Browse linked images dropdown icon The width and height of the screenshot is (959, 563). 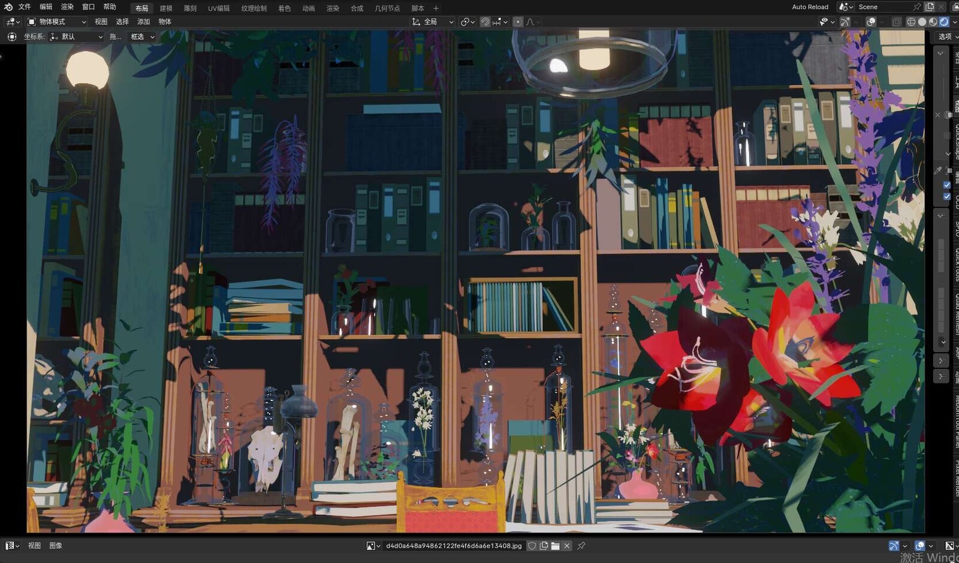[x=373, y=546]
